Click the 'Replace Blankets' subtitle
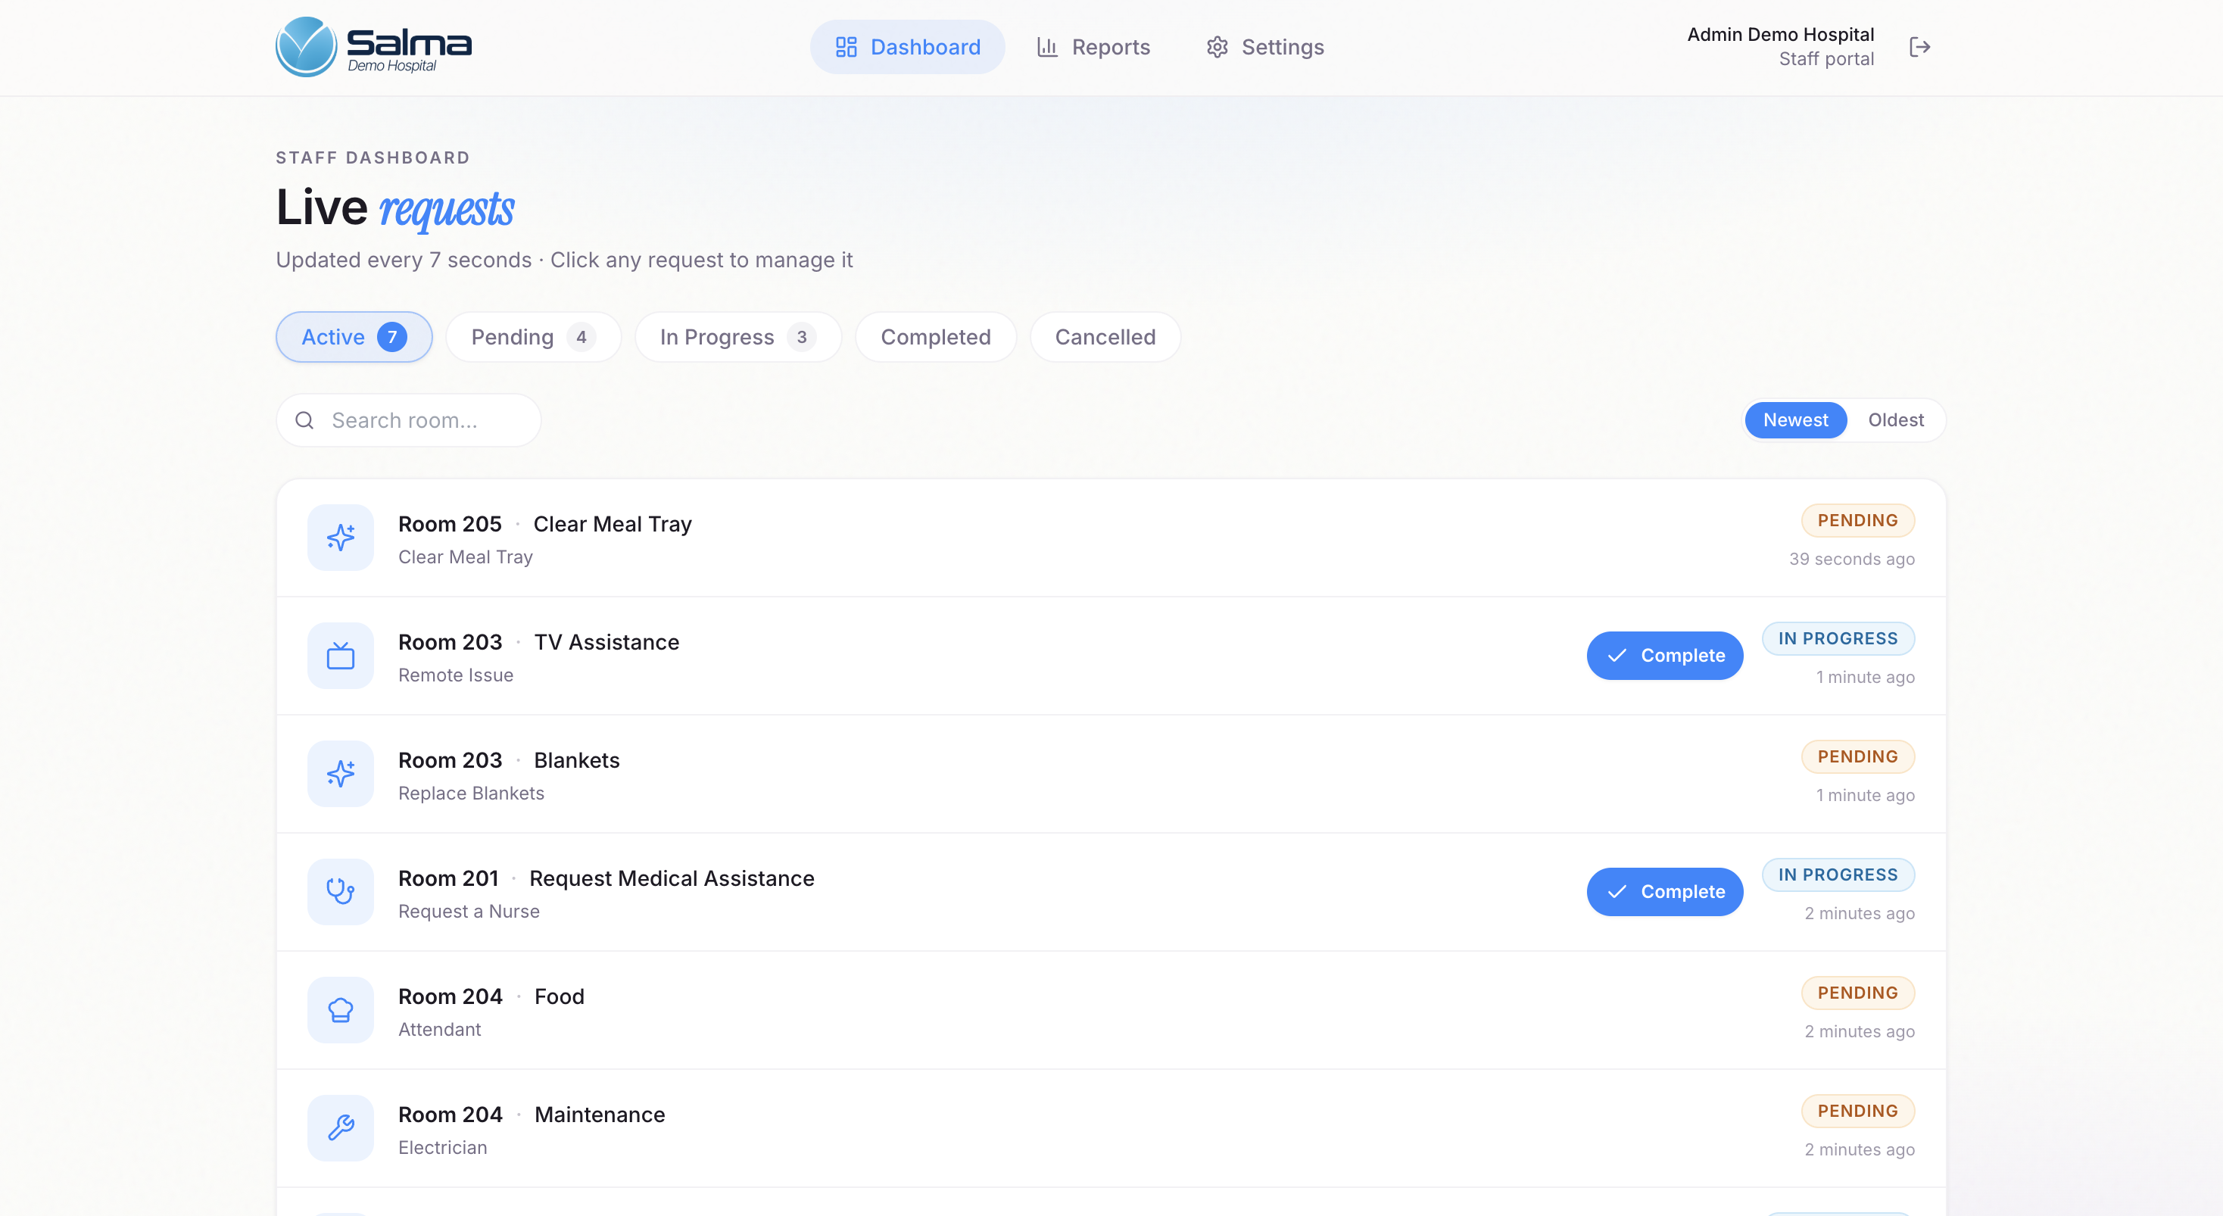Screen dimensions: 2223x1216 point(471,794)
